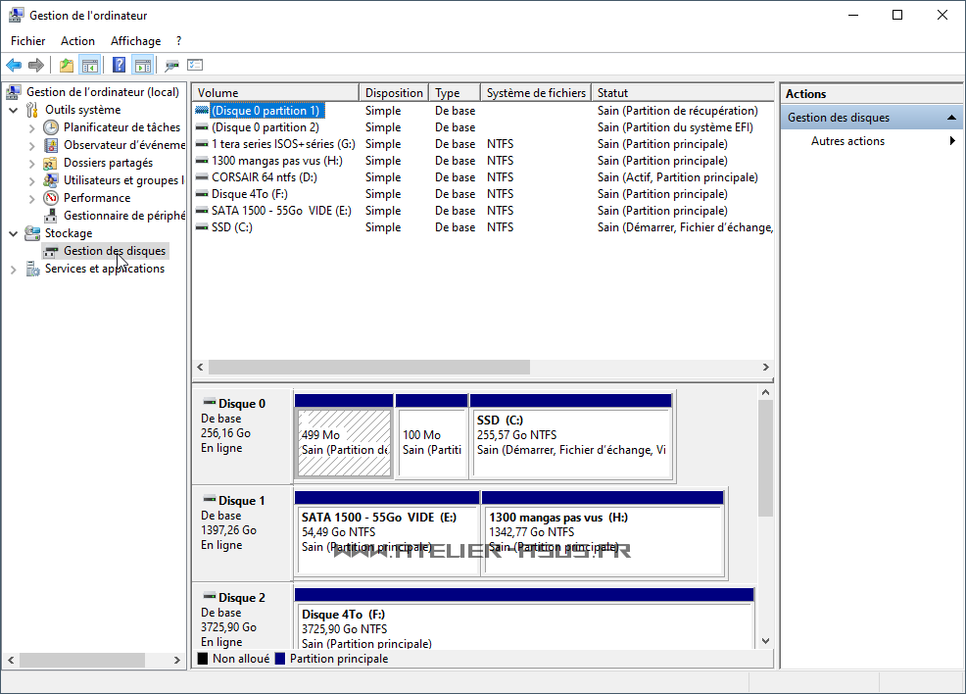Click the Performance monitor icon

[x=51, y=198]
